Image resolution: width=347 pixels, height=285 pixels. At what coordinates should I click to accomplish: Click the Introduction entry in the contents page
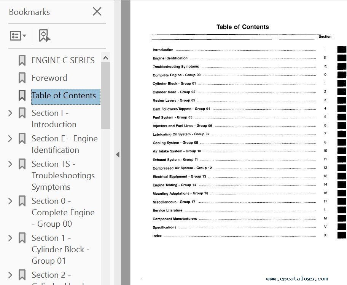[x=163, y=50]
